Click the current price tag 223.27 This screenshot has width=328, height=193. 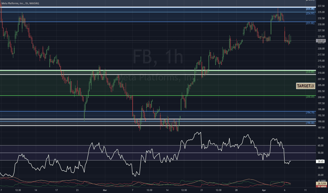click(x=321, y=41)
